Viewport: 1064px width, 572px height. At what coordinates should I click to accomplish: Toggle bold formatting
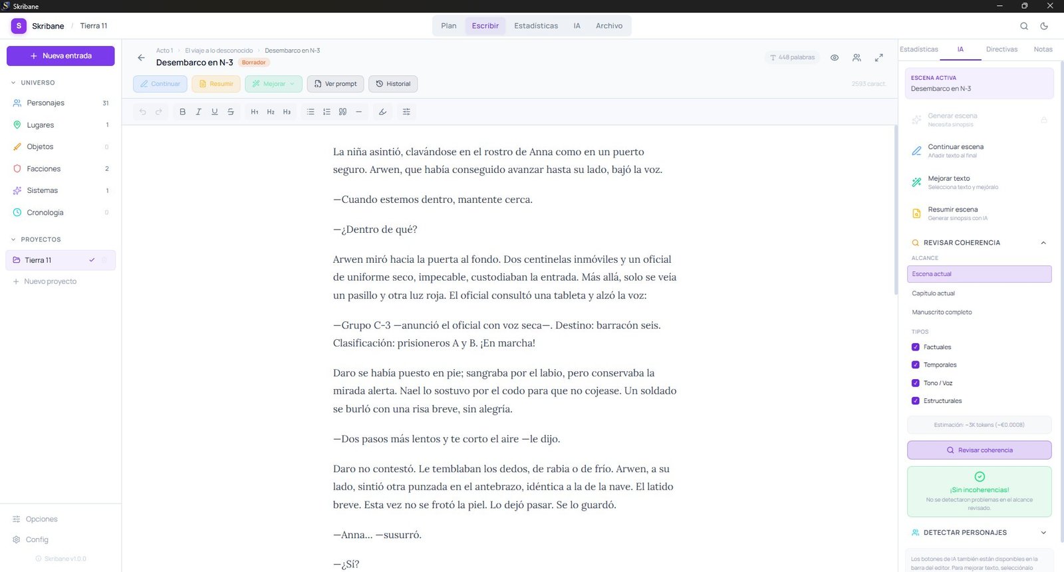pos(182,112)
